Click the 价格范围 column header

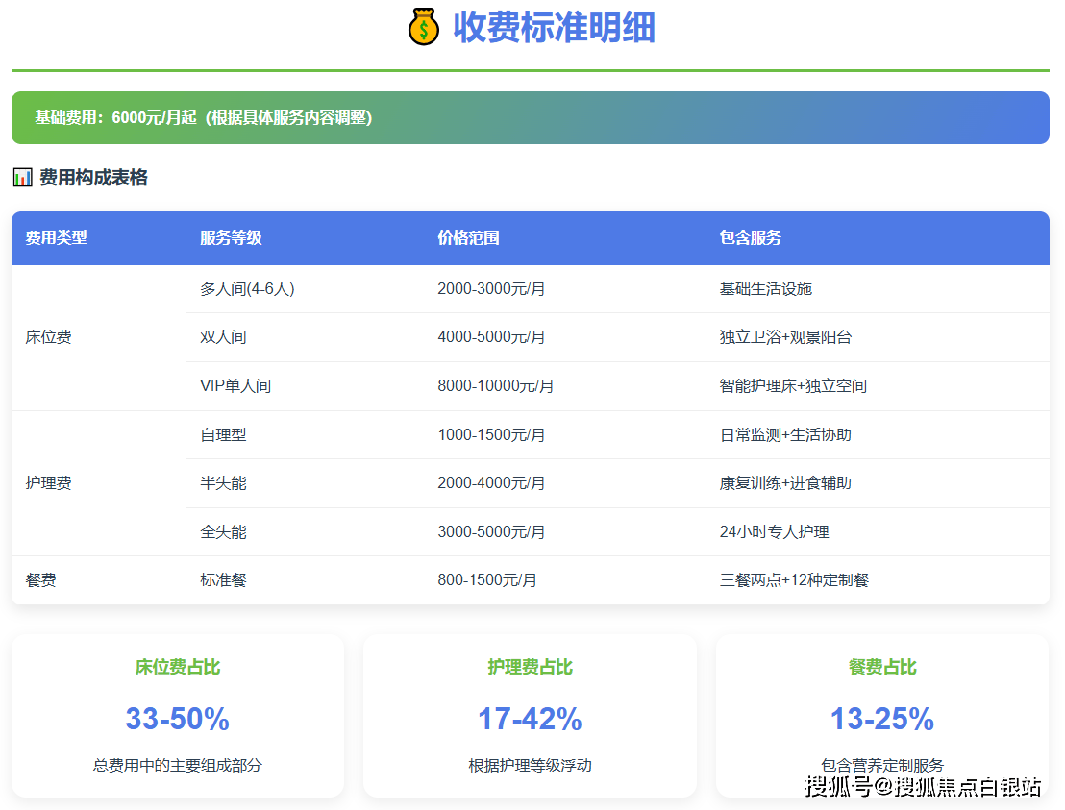pos(468,237)
